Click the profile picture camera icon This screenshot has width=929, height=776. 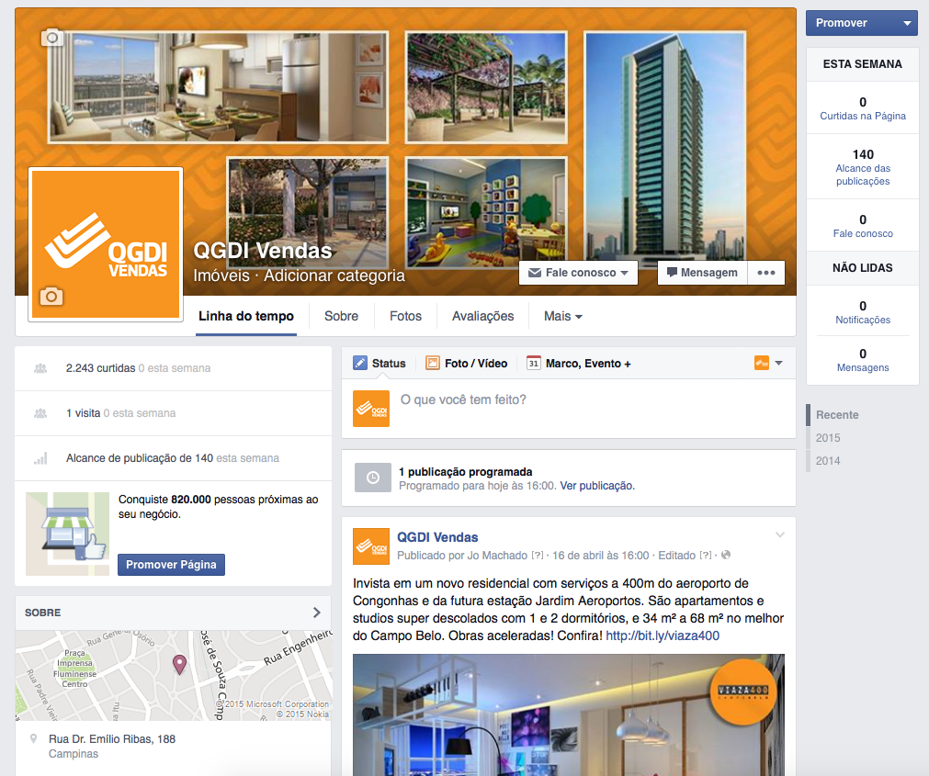coord(51,296)
